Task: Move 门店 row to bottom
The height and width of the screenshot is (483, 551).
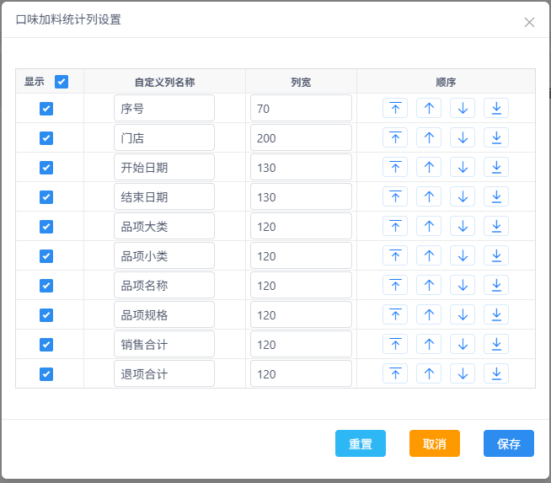Action: [496, 137]
